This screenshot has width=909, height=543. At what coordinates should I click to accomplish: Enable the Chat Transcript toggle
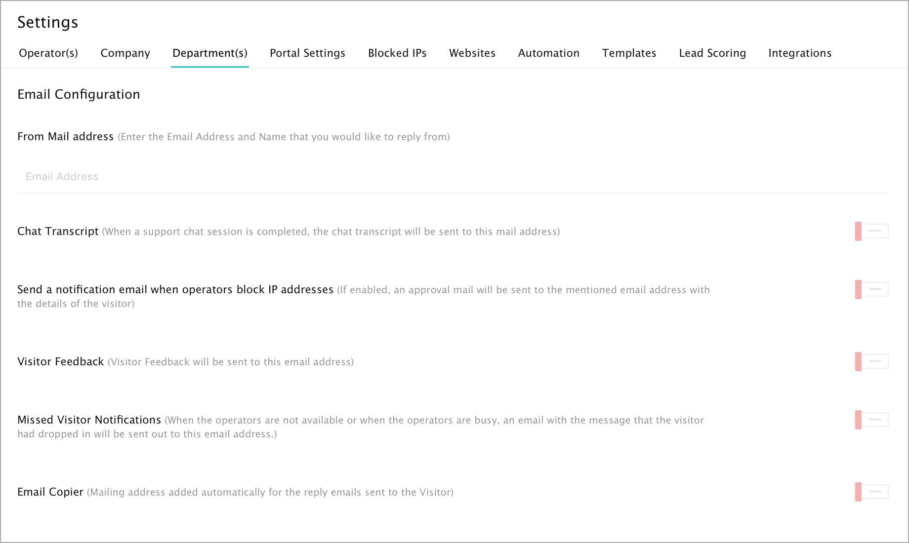(872, 231)
